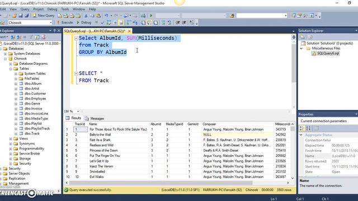This screenshot has height=201, width=358.
Task: Refresh the Object Explorer tree
Action: (x=37, y=37)
